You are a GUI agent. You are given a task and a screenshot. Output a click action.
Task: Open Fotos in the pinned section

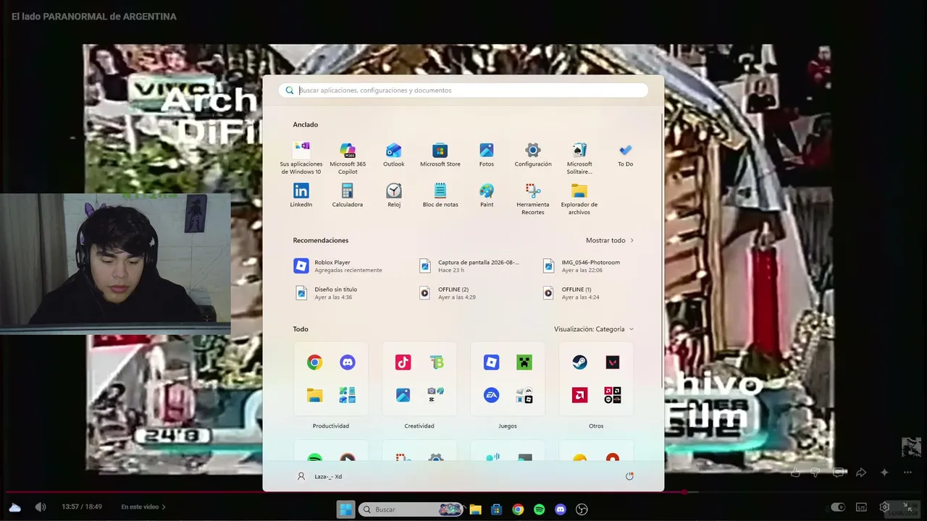pos(487,155)
